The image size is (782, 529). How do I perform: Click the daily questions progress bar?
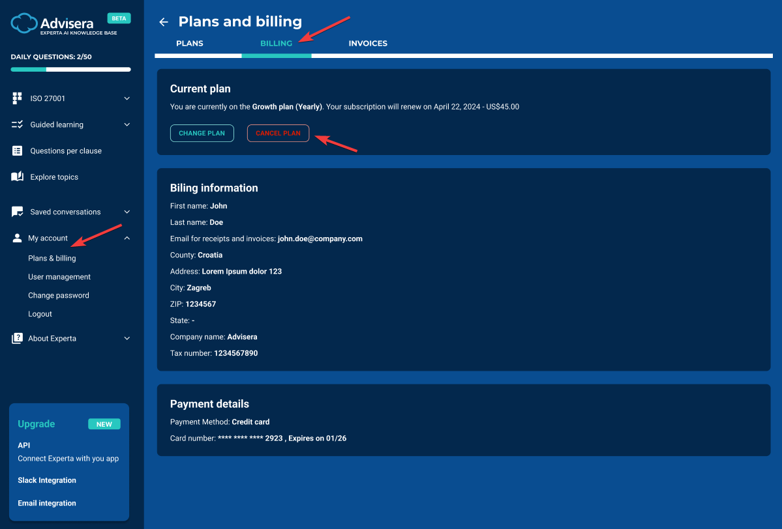pos(70,69)
